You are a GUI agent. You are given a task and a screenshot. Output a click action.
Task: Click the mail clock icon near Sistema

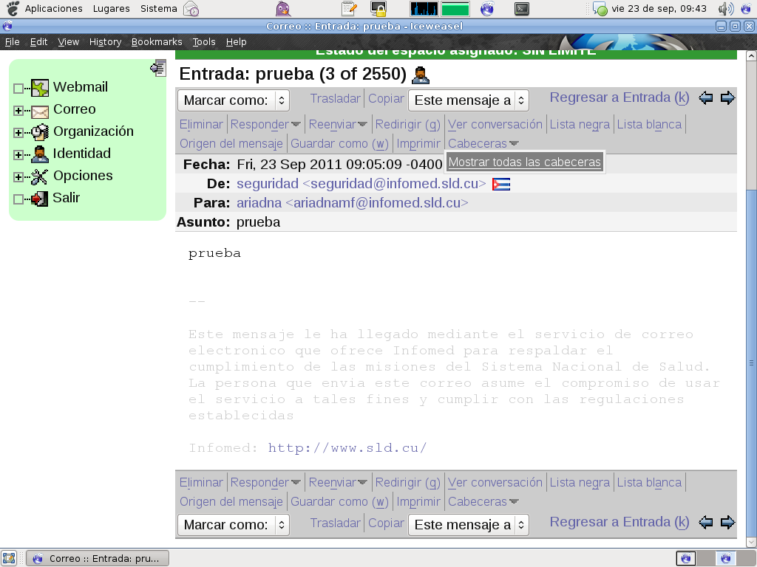coord(191,9)
